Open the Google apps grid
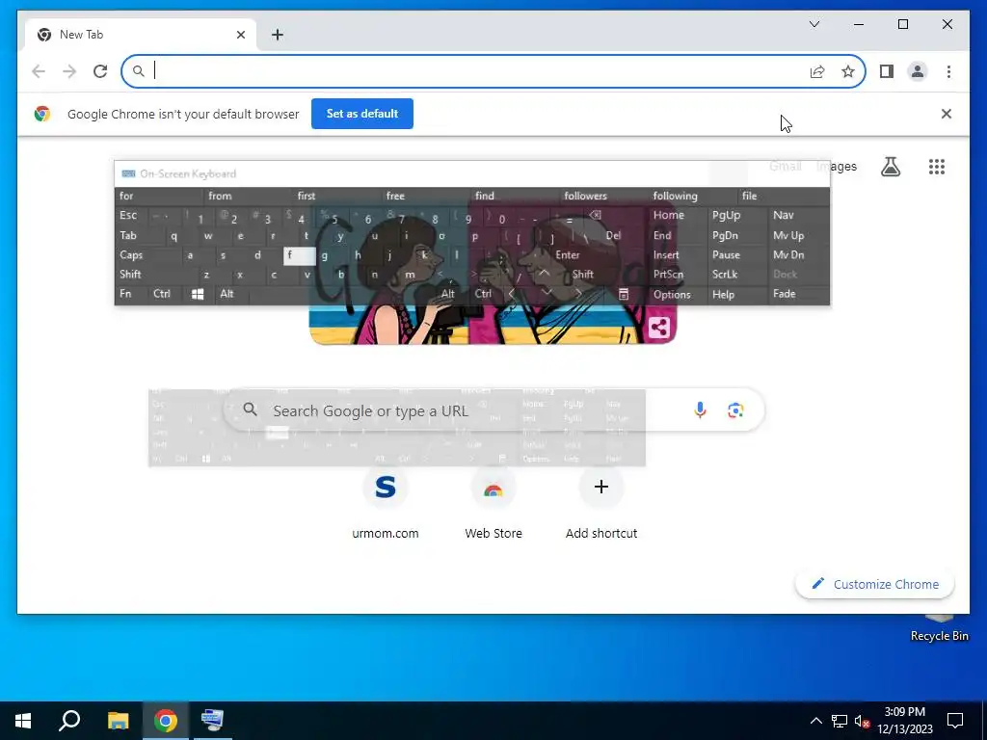The image size is (987, 740). (x=937, y=167)
